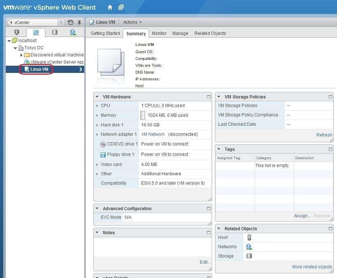337x278 pixels.
Task: Open More related objects link
Action: pyautogui.click(x=312, y=267)
